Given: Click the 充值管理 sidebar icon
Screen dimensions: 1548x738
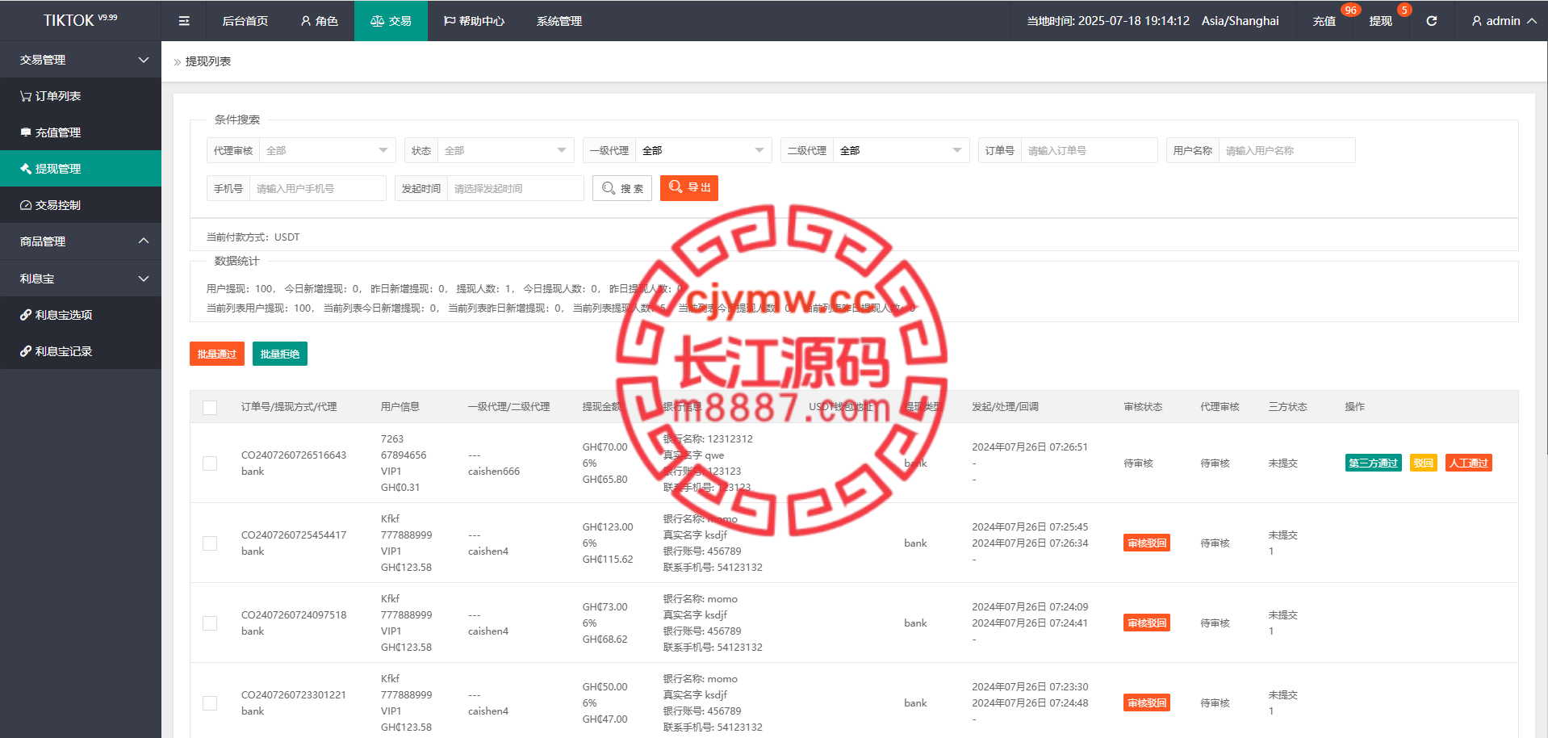Looking at the screenshot, I should [26, 132].
